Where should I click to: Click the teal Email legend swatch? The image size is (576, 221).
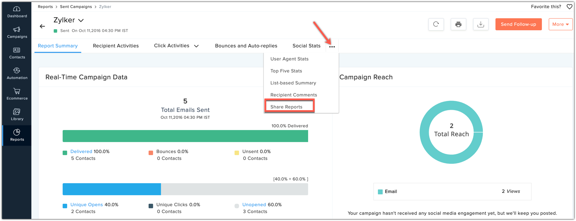380,192
